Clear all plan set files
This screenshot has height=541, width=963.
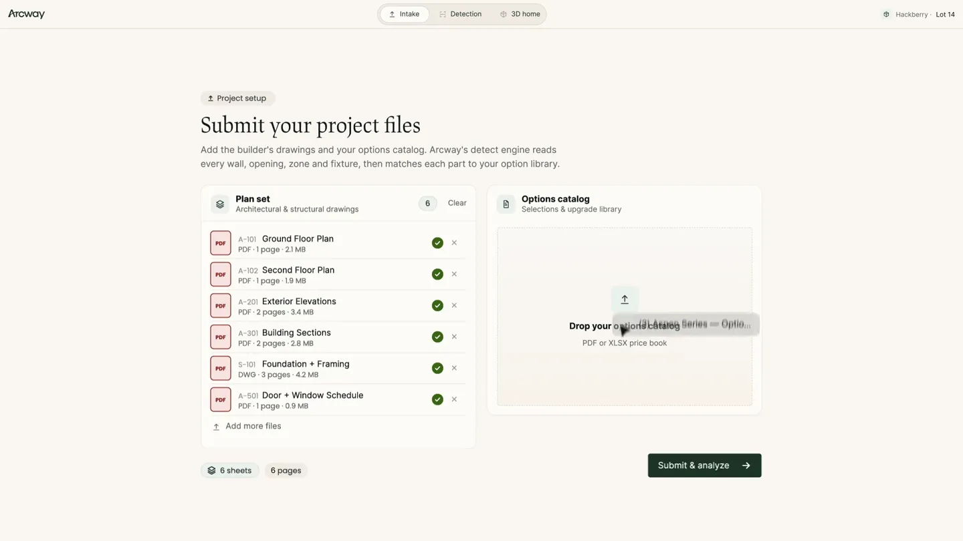coord(457,203)
